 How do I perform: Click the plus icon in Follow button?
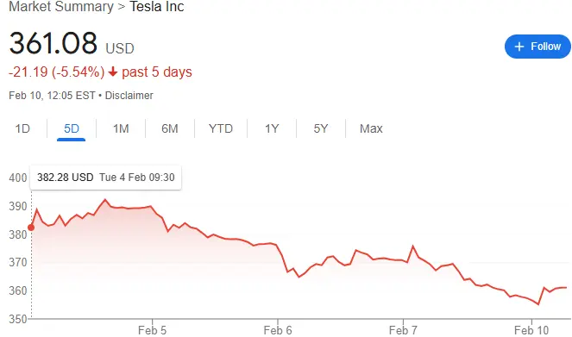519,47
